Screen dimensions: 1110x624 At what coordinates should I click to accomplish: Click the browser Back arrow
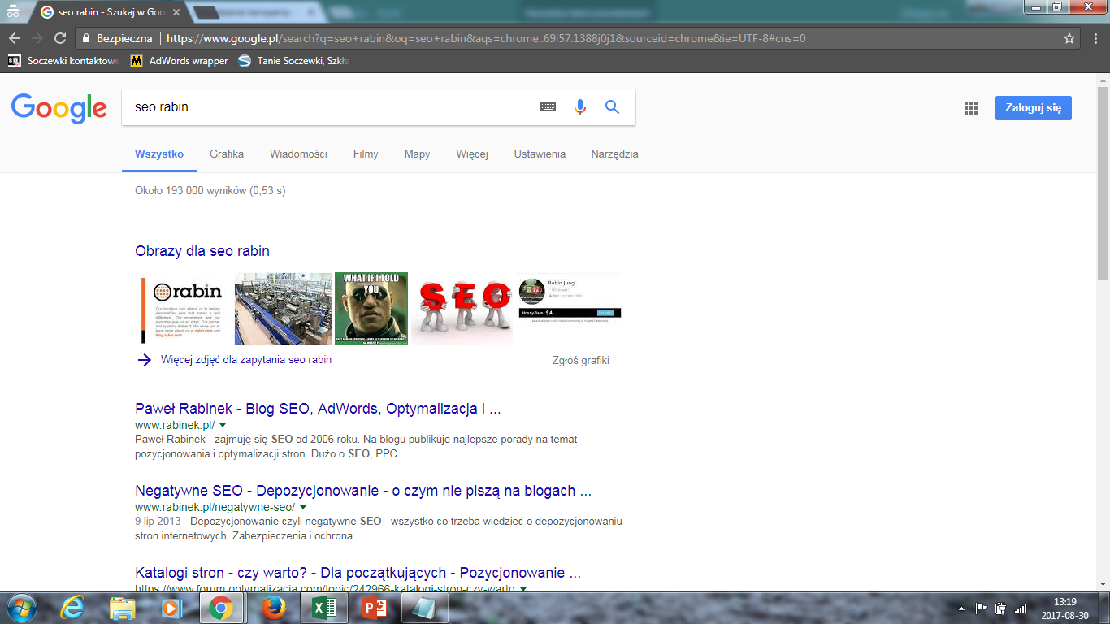[15, 38]
